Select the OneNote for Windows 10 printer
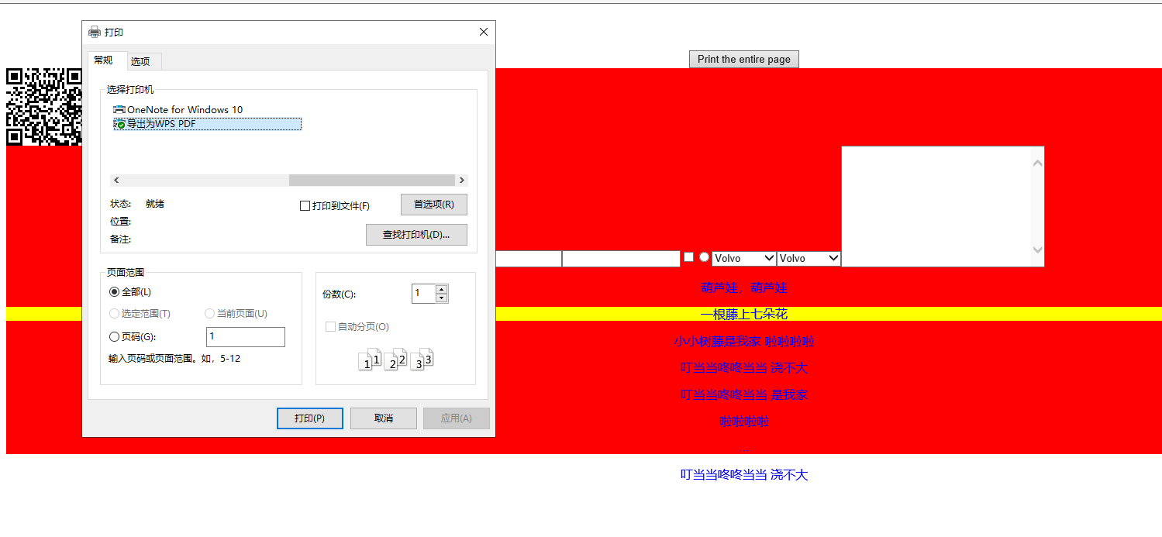Image resolution: width=1162 pixels, height=537 pixels. [x=184, y=110]
